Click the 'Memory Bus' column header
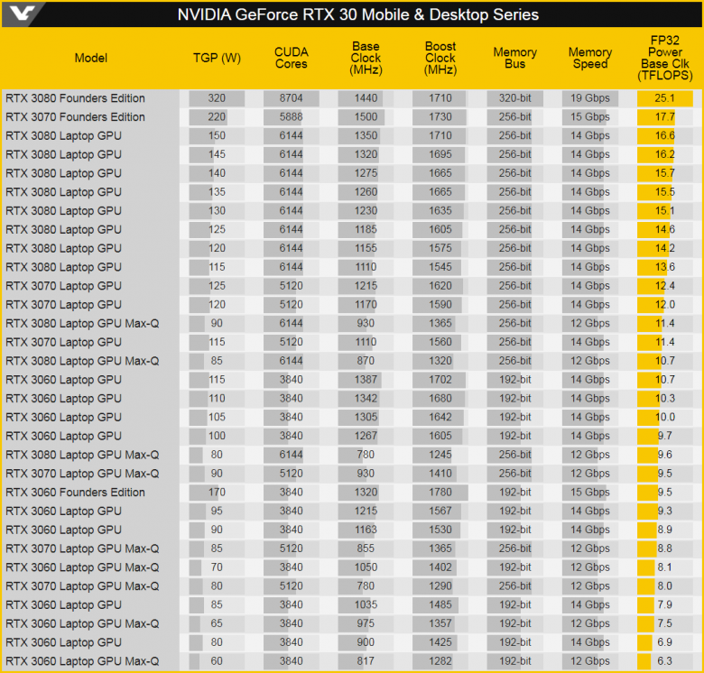The height and width of the screenshot is (673, 704). click(515, 58)
